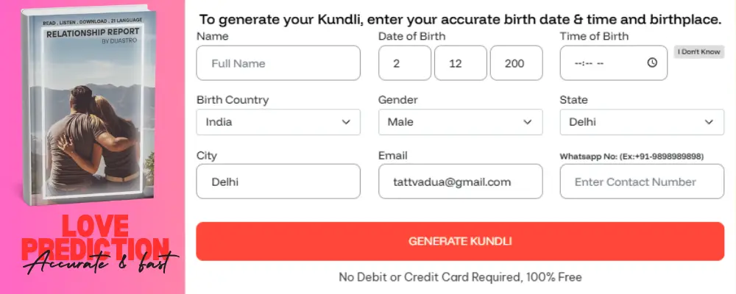Focus the Enter Contact Number field
736x294 pixels.
point(642,182)
